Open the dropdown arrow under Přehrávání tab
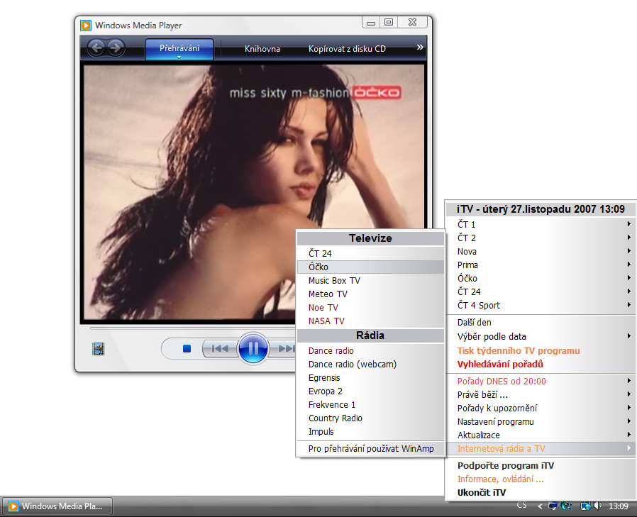637x517 pixels. 179,57
